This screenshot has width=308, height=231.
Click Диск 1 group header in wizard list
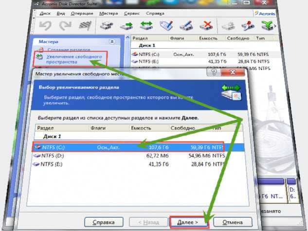pos(52,136)
